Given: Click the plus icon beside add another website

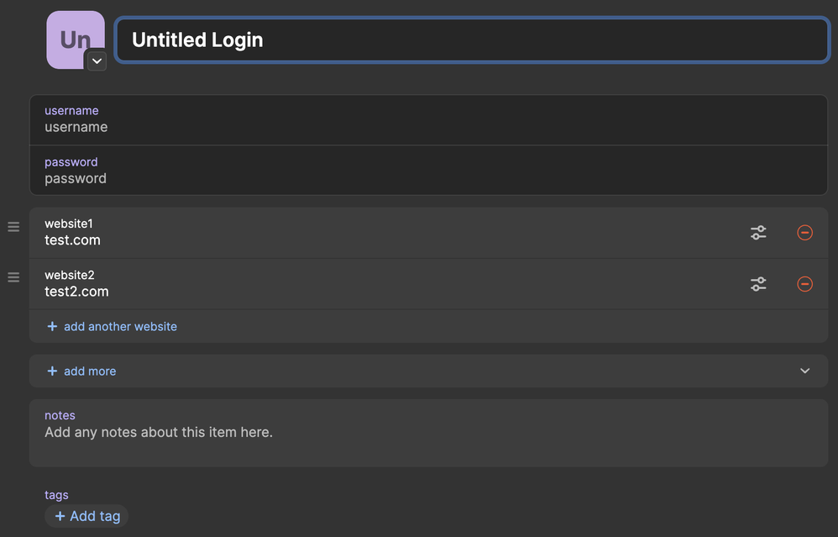Looking at the screenshot, I should (52, 326).
